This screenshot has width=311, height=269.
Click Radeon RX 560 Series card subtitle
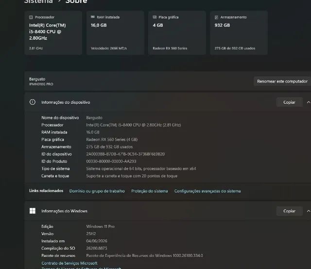[170, 48]
